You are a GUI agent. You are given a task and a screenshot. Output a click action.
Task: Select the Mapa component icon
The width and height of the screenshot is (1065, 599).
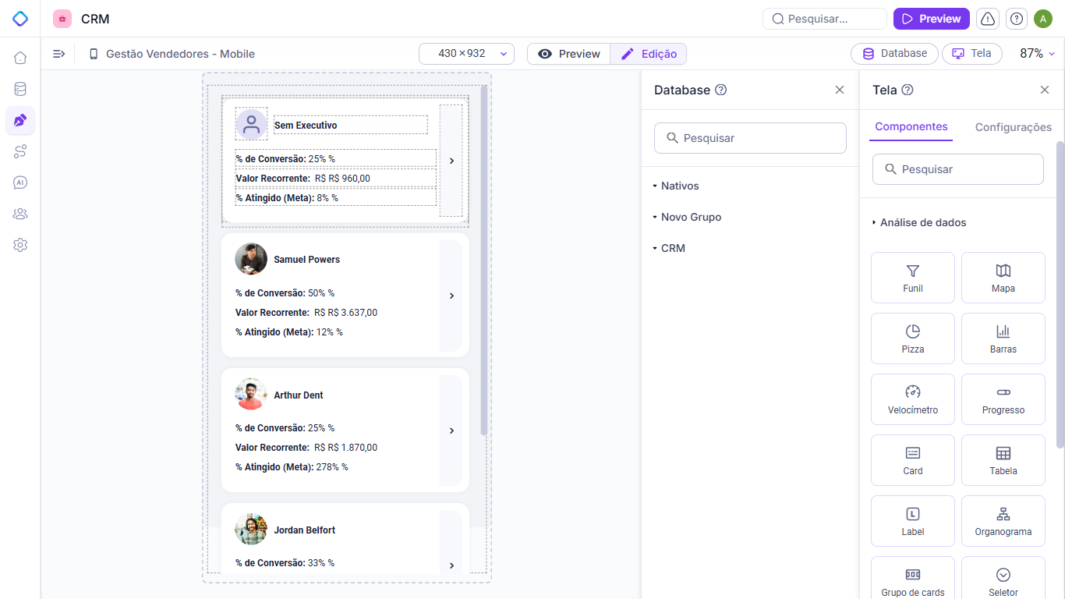[1003, 277]
